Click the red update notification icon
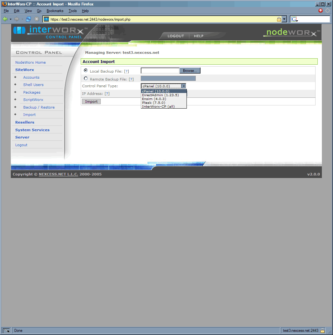This screenshot has width=333, height=335. click(321, 11)
